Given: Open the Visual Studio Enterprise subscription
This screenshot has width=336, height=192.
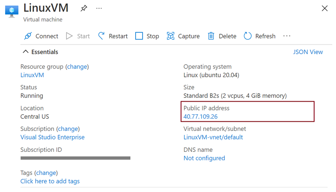Looking at the screenshot, I should tap(52, 137).
